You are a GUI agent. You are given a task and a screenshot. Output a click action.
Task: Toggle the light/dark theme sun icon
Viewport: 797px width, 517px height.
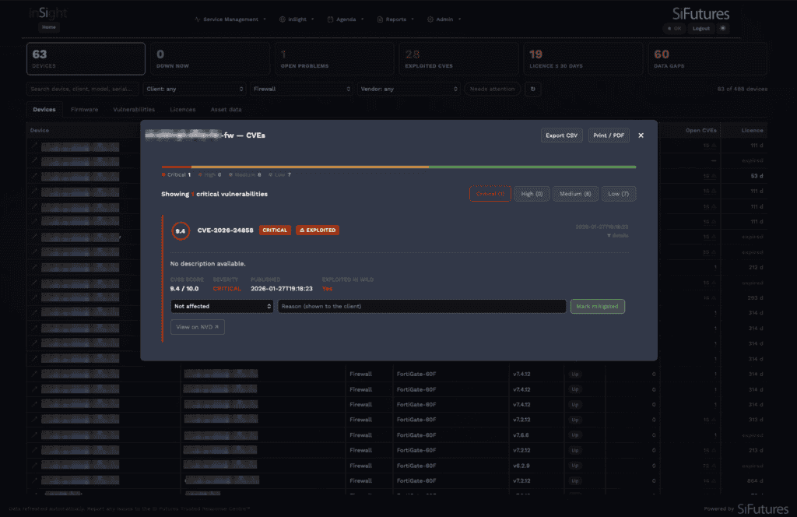click(x=723, y=29)
